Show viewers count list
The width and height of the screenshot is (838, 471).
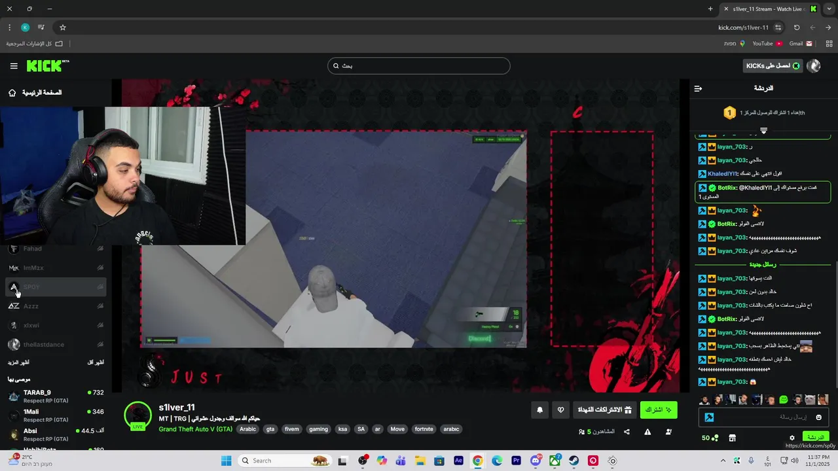[596, 432]
